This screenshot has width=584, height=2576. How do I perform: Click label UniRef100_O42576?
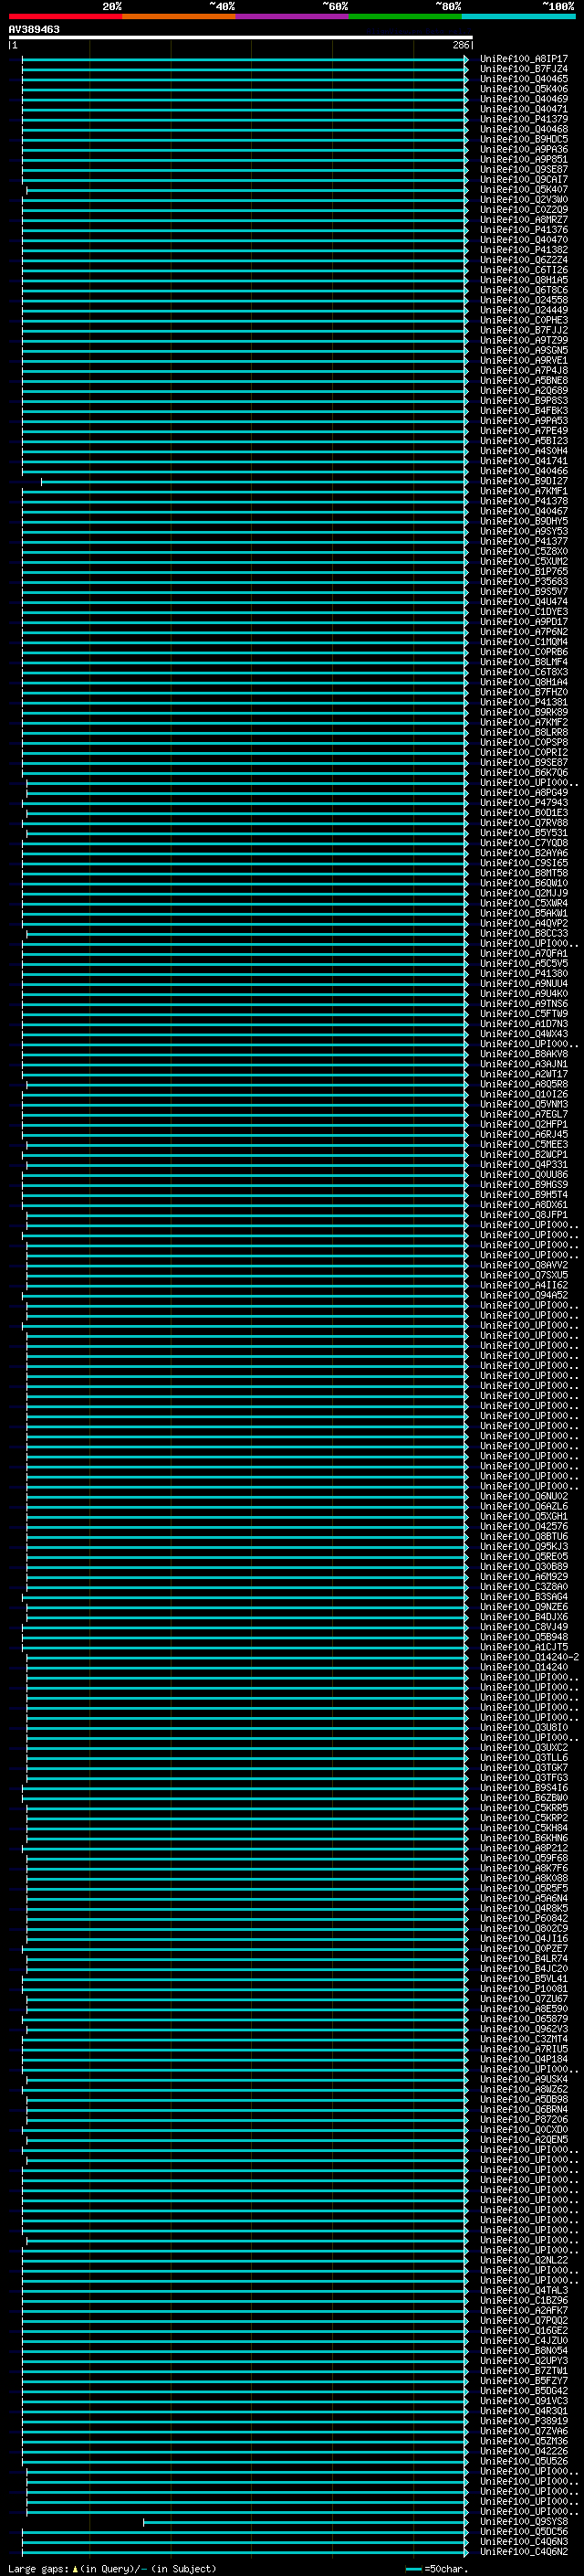point(523,1526)
